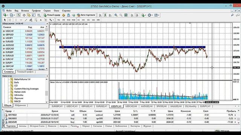This screenshot has width=241, height=135.
Task: Select the text (A) tool
Action: coord(41,20)
